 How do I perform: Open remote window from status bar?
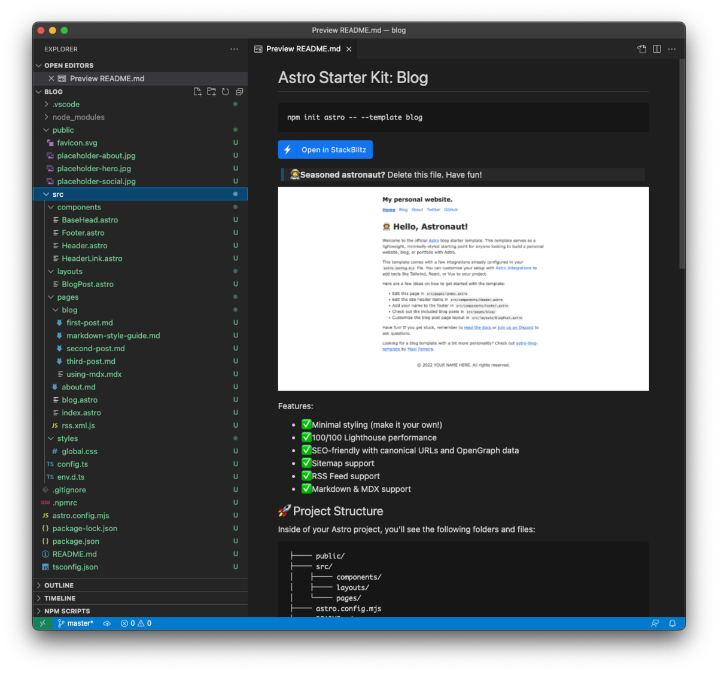pyautogui.click(x=42, y=623)
